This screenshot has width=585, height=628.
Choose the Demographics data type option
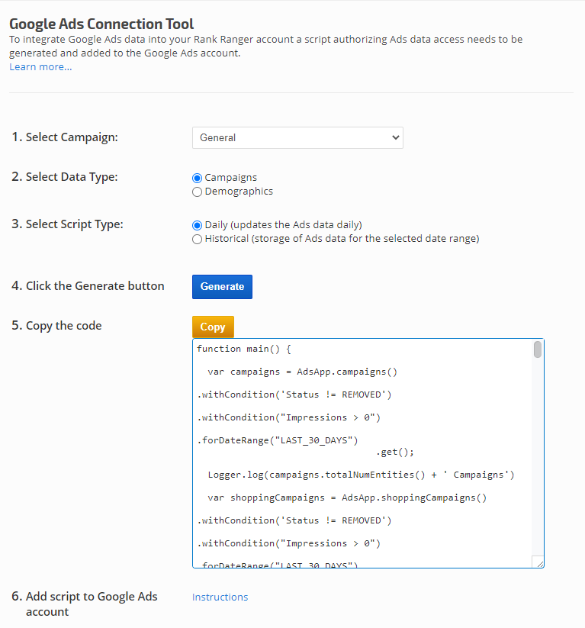click(x=198, y=192)
